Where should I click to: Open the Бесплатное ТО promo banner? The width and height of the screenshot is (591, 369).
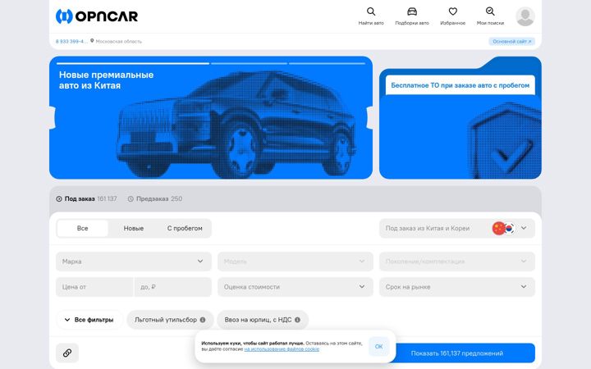pyautogui.click(x=460, y=117)
